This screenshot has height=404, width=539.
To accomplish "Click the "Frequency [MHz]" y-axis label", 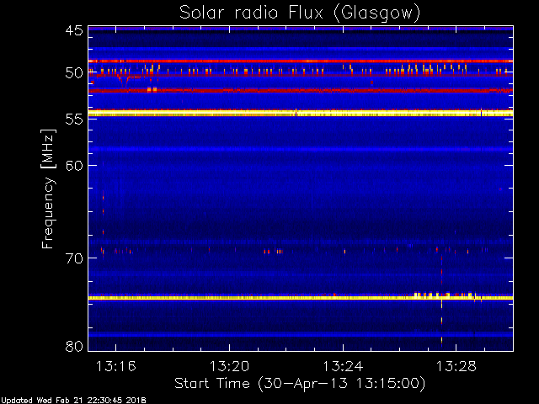I will [x=48, y=189].
